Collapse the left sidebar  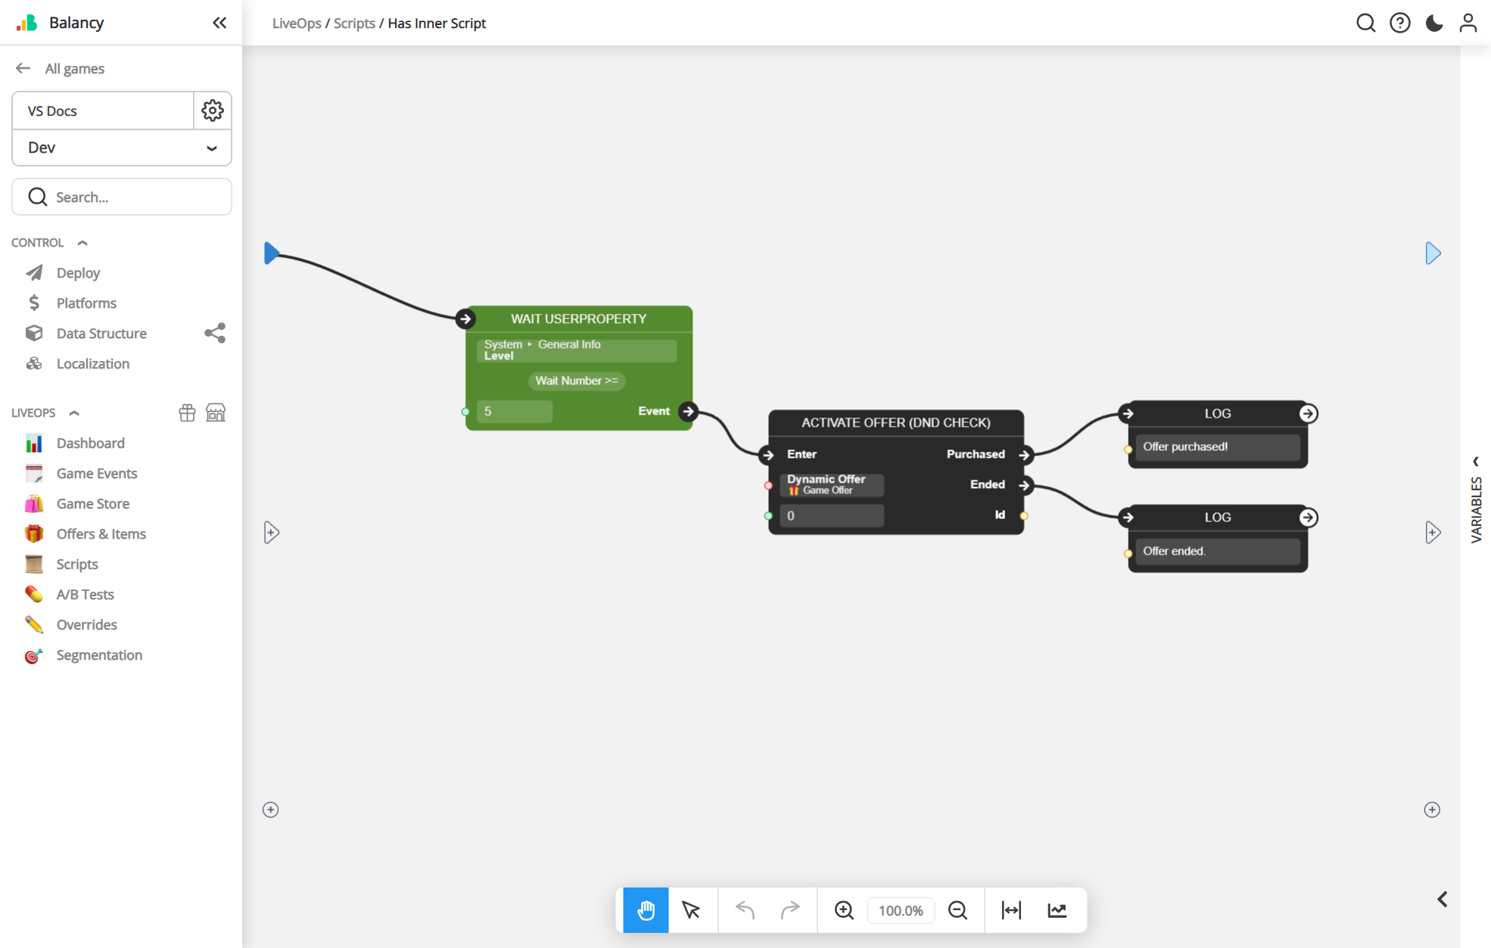[219, 23]
